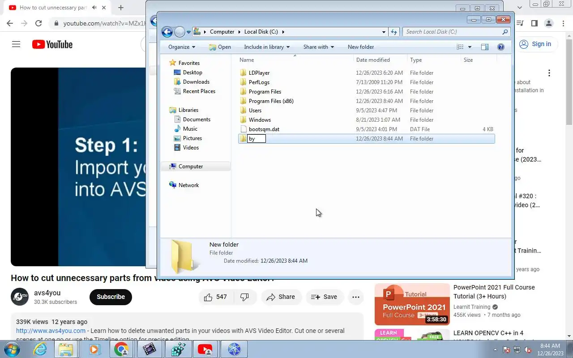Change view using the view icon
The width and height of the screenshot is (573, 358).
[x=460, y=47]
